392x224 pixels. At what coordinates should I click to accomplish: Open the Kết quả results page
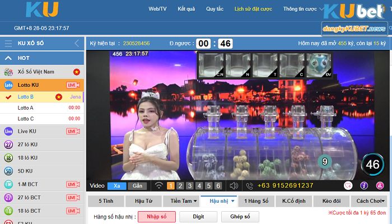pyautogui.click(x=186, y=9)
